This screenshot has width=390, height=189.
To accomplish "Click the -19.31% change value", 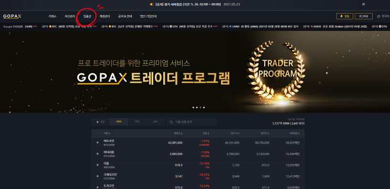I will point(204,175).
